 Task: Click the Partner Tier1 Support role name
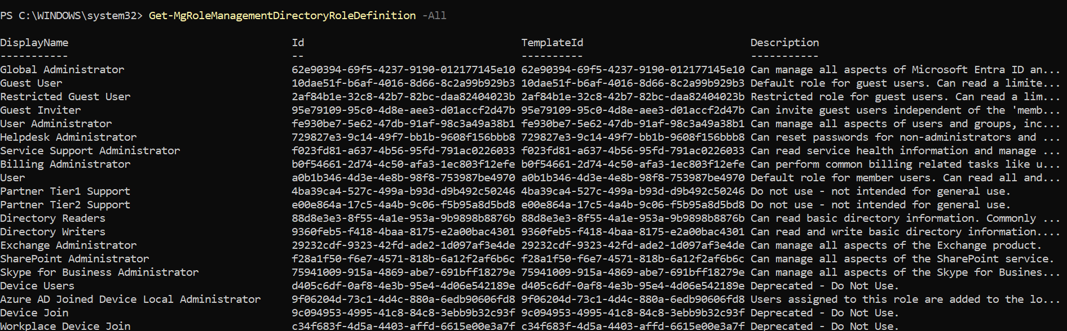pyautogui.click(x=65, y=191)
